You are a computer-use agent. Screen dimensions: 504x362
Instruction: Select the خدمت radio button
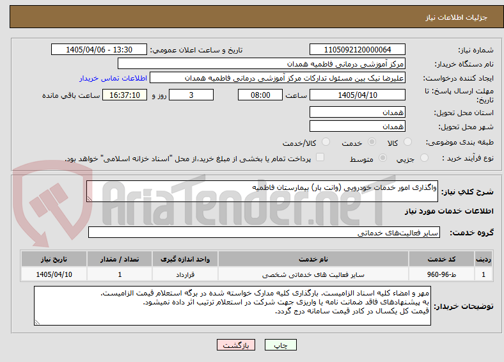[372, 142]
